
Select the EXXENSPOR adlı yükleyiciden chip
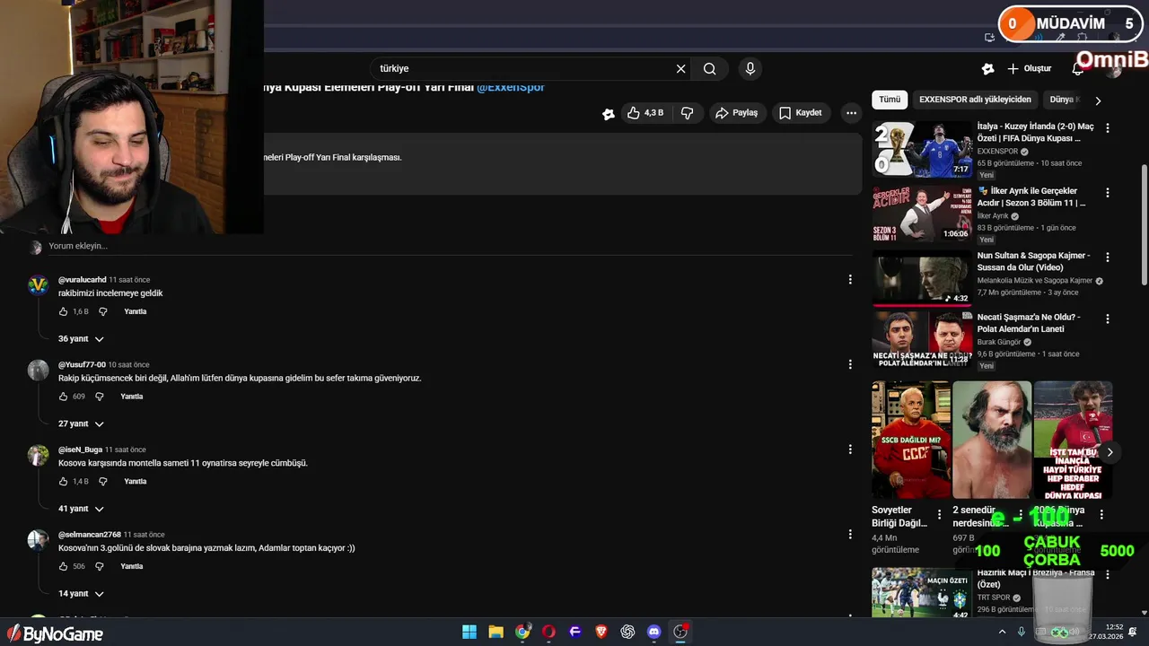pyautogui.click(x=975, y=100)
